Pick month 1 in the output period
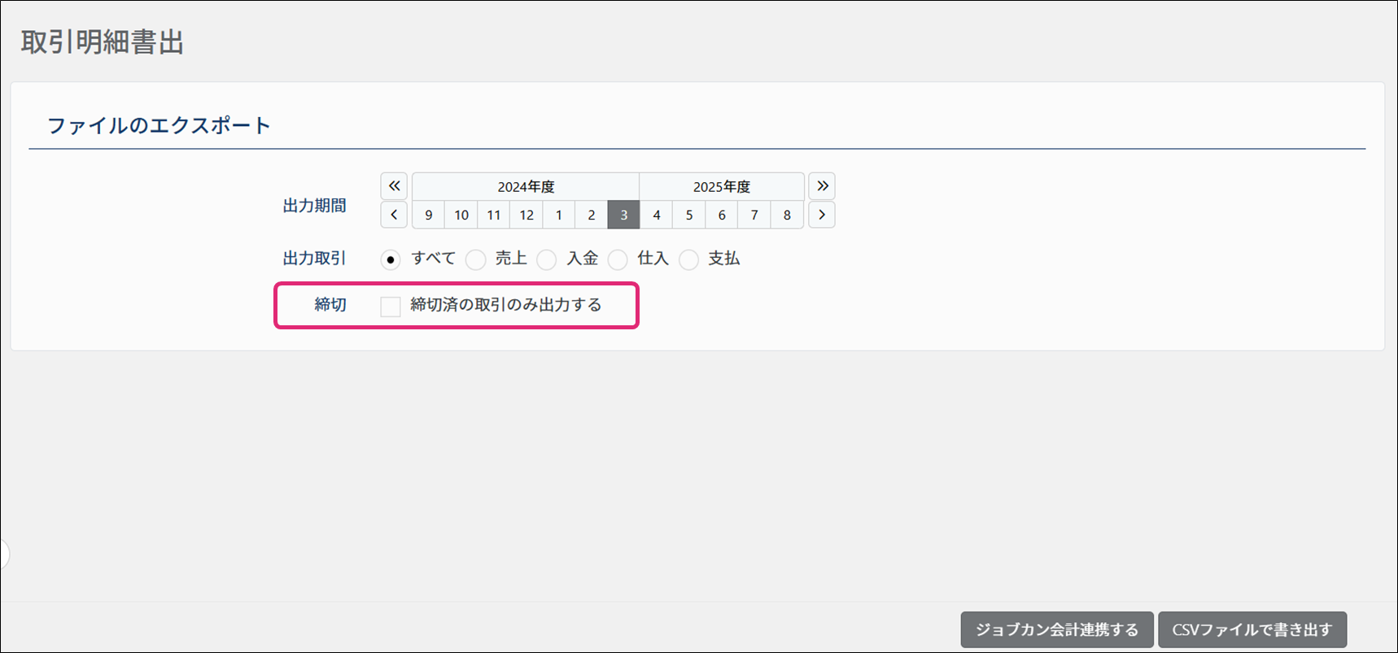The image size is (1398, 653). (559, 215)
